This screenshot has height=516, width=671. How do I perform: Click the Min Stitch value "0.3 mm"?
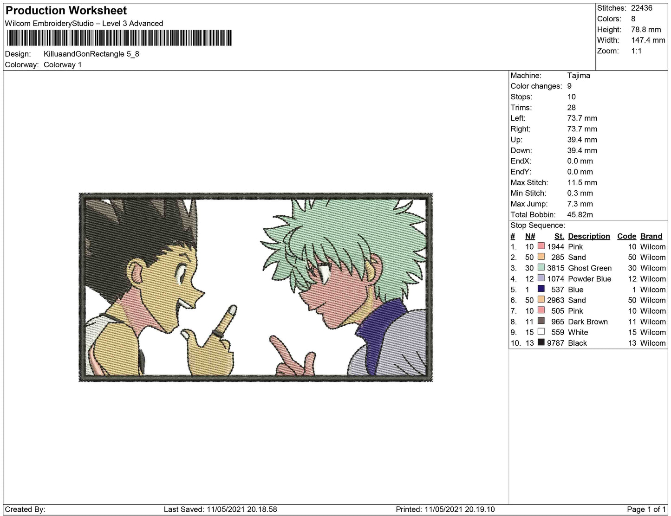pyautogui.click(x=580, y=193)
